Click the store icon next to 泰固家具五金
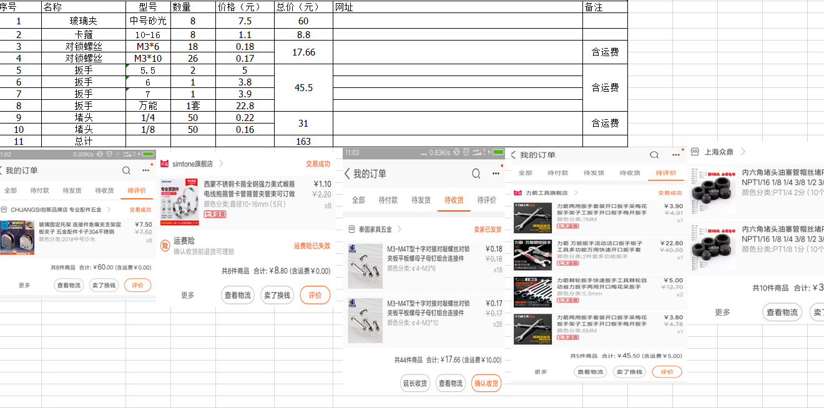The height and width of the screenshot is (408, 824). point(350,230)
